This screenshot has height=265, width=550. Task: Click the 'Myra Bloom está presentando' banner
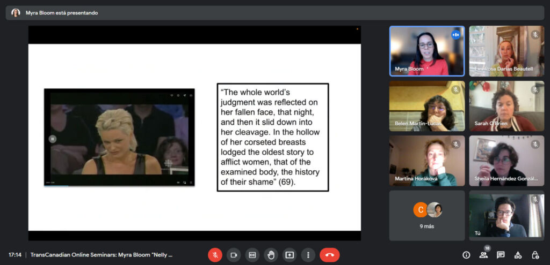[62, 13]
